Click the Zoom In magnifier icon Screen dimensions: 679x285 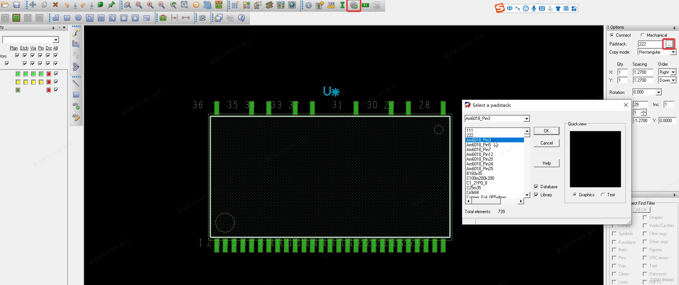[x=150, y=5]
